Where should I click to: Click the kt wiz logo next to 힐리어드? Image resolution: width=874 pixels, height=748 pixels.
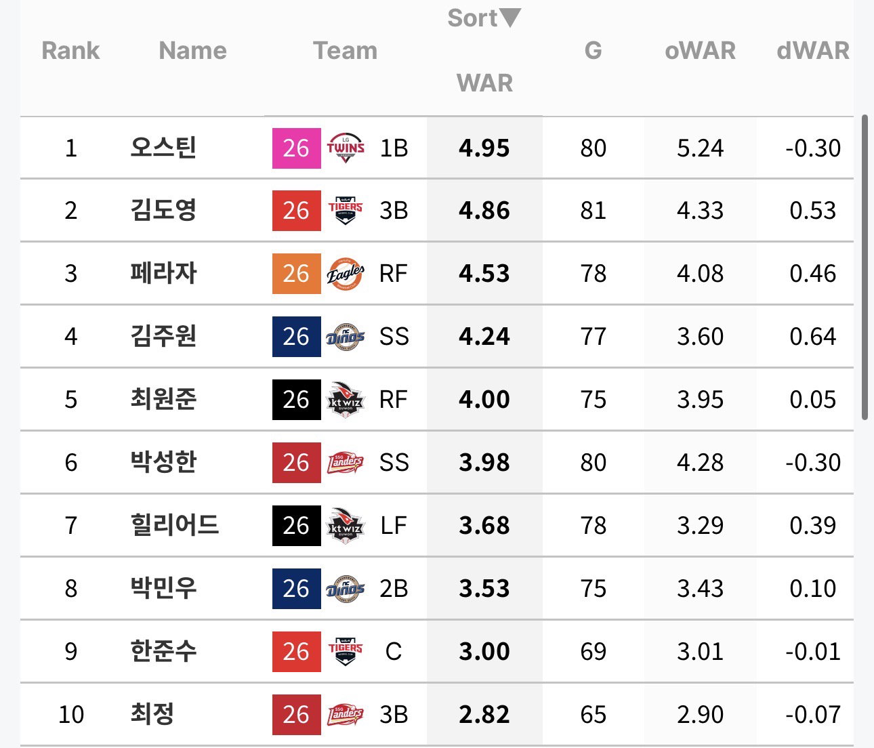346,525
